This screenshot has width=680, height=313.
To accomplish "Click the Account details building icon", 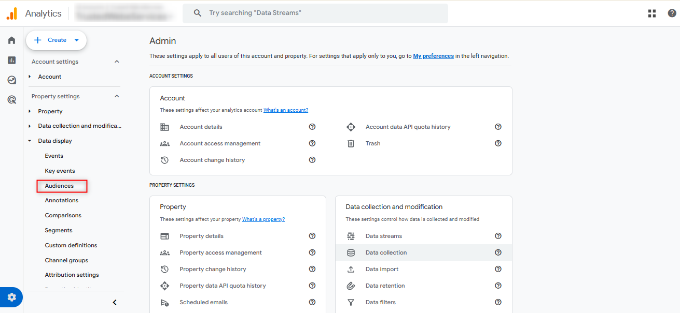I will click(x=164, y=127).
